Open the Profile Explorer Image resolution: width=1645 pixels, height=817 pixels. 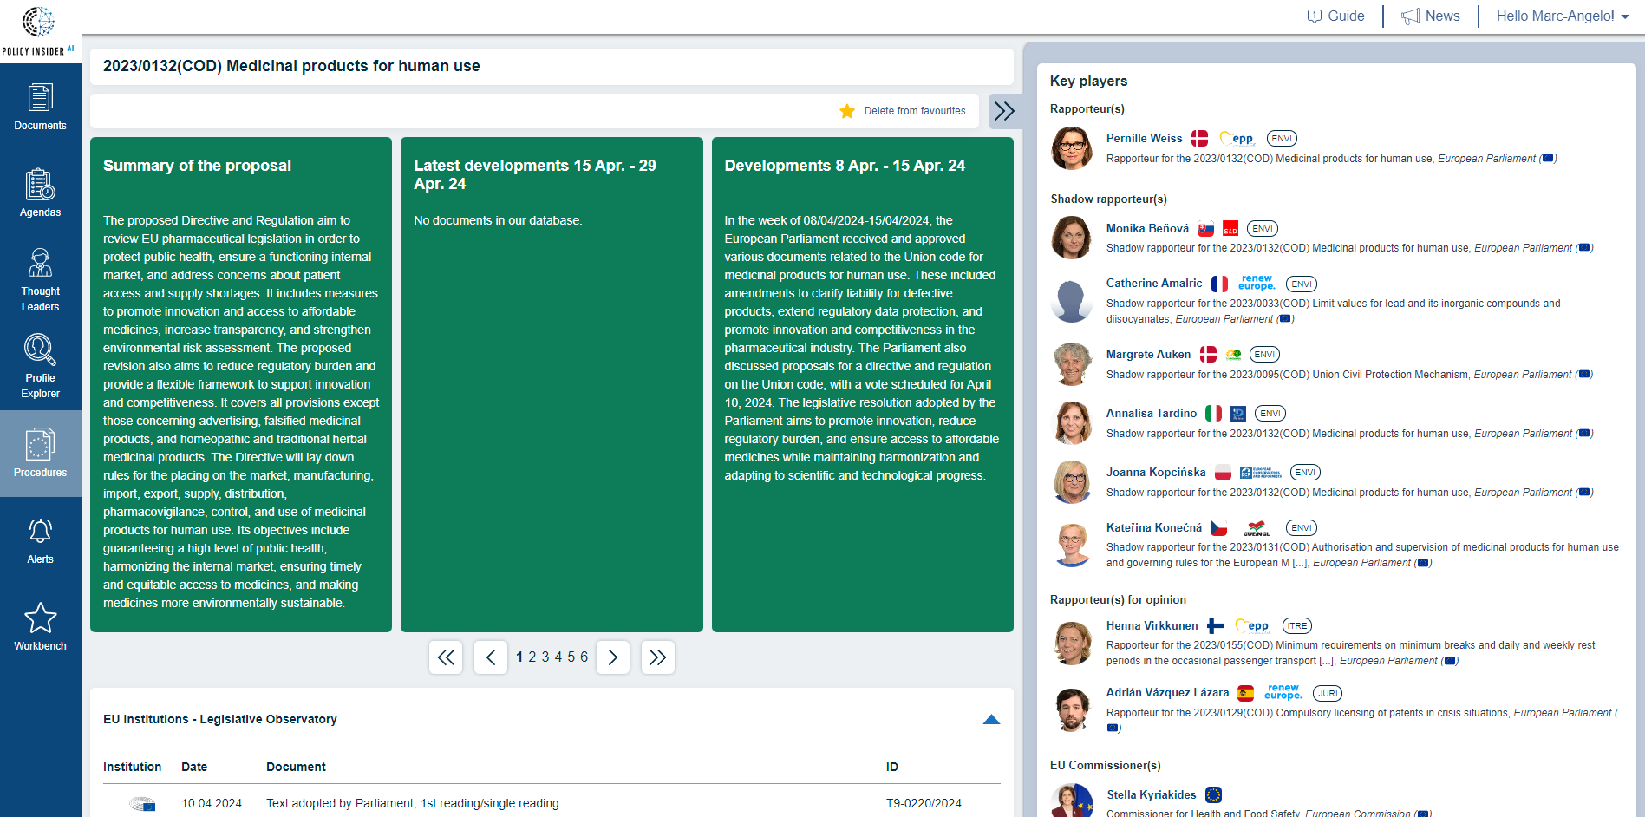pos(40,366)
